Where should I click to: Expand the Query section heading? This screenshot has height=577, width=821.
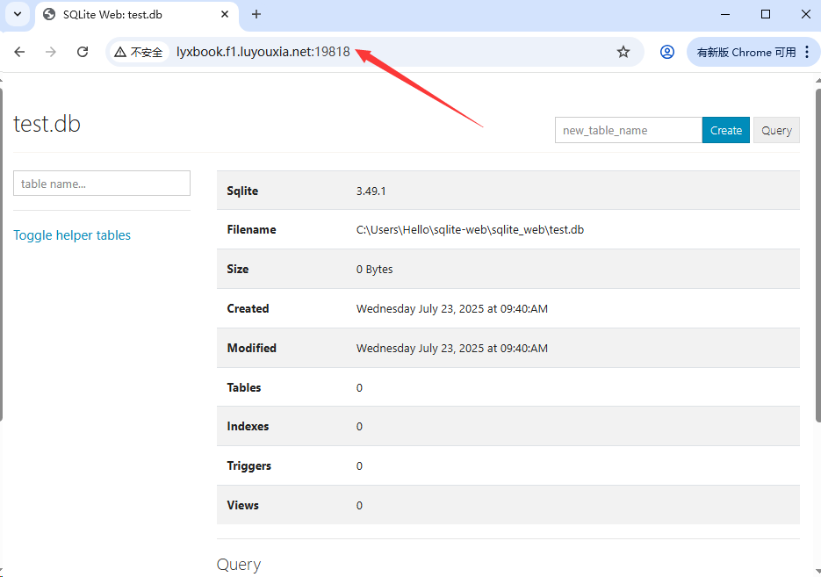238,565
